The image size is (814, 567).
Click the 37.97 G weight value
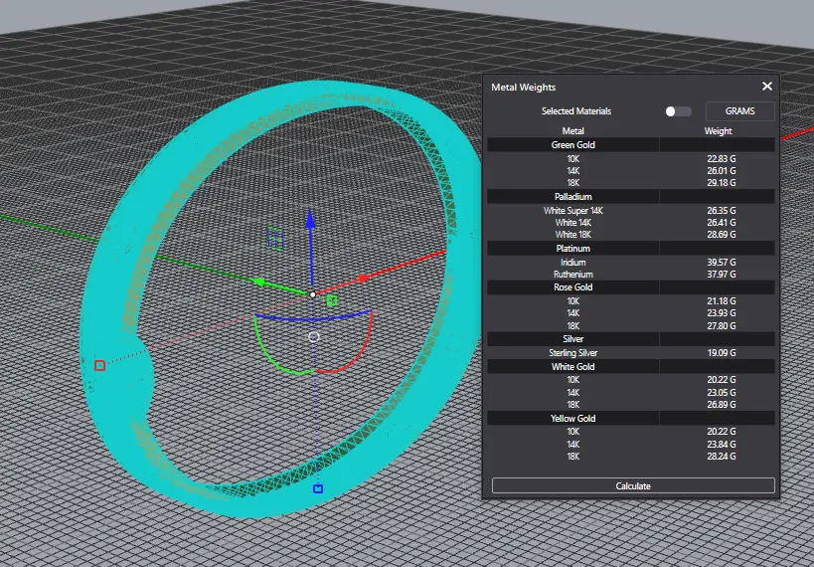tap(722, 275)
